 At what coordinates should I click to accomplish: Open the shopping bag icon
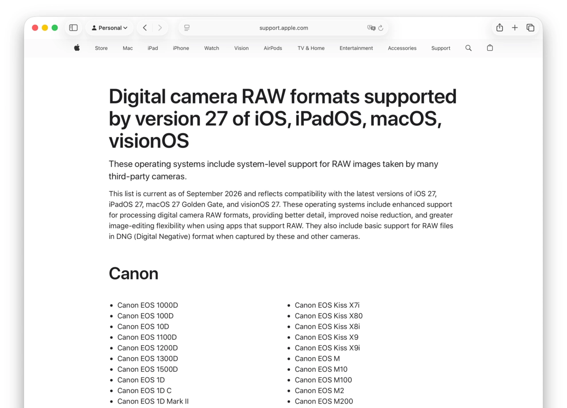click(490, 48)
